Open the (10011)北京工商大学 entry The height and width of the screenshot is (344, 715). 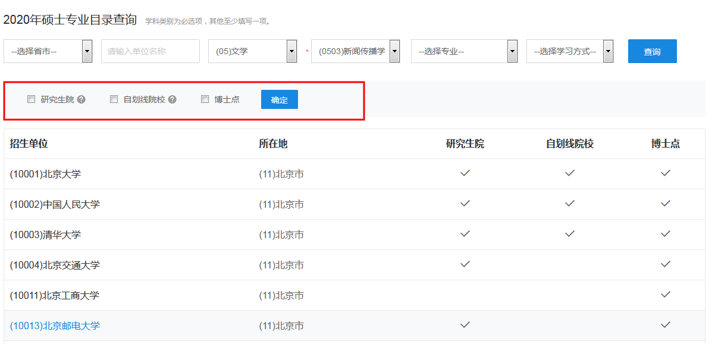tap(55, 296)
